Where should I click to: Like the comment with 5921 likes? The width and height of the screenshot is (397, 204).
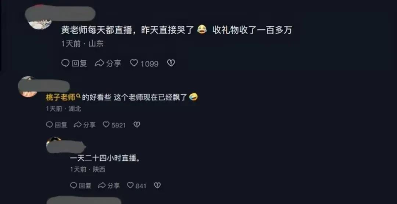114,125
